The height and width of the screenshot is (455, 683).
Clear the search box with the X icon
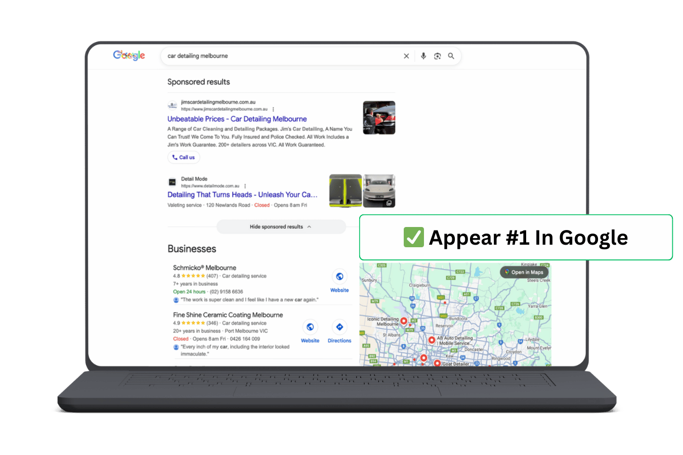pos(406,56)
